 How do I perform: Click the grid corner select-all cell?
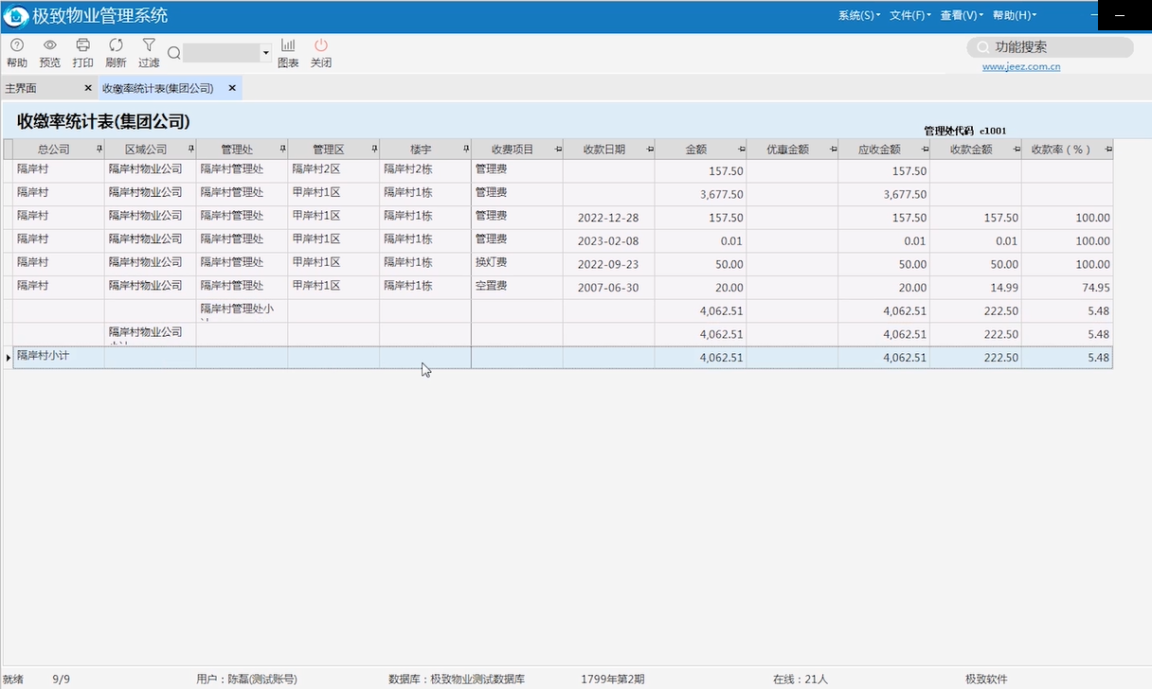point(8,150)
